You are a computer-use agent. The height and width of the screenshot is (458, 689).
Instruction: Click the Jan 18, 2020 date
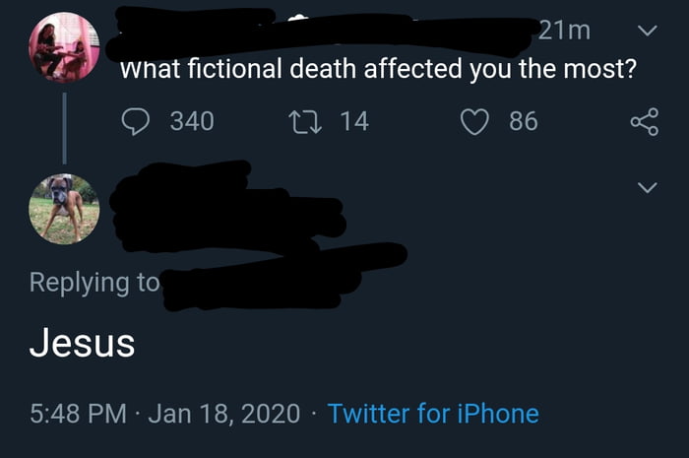224,414
